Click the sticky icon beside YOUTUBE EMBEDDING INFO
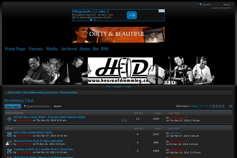The height and width of the screenshot is (158, 237). pos(9,134)
